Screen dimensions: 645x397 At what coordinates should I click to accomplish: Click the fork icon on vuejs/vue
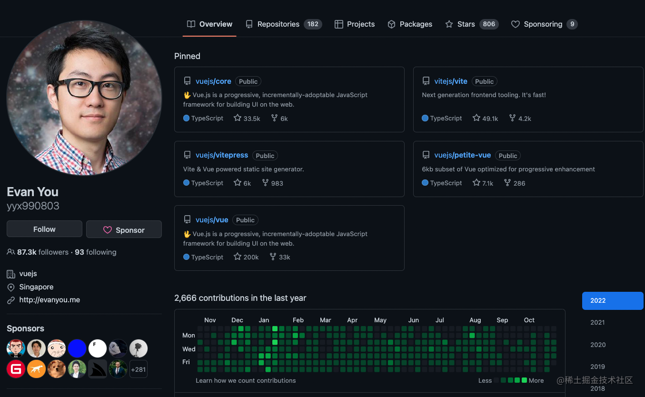point(273,257)
